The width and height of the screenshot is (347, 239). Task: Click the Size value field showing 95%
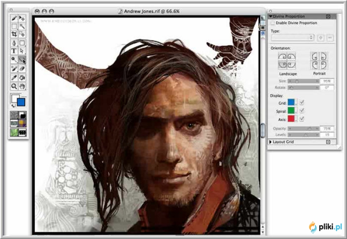(327, 81)
